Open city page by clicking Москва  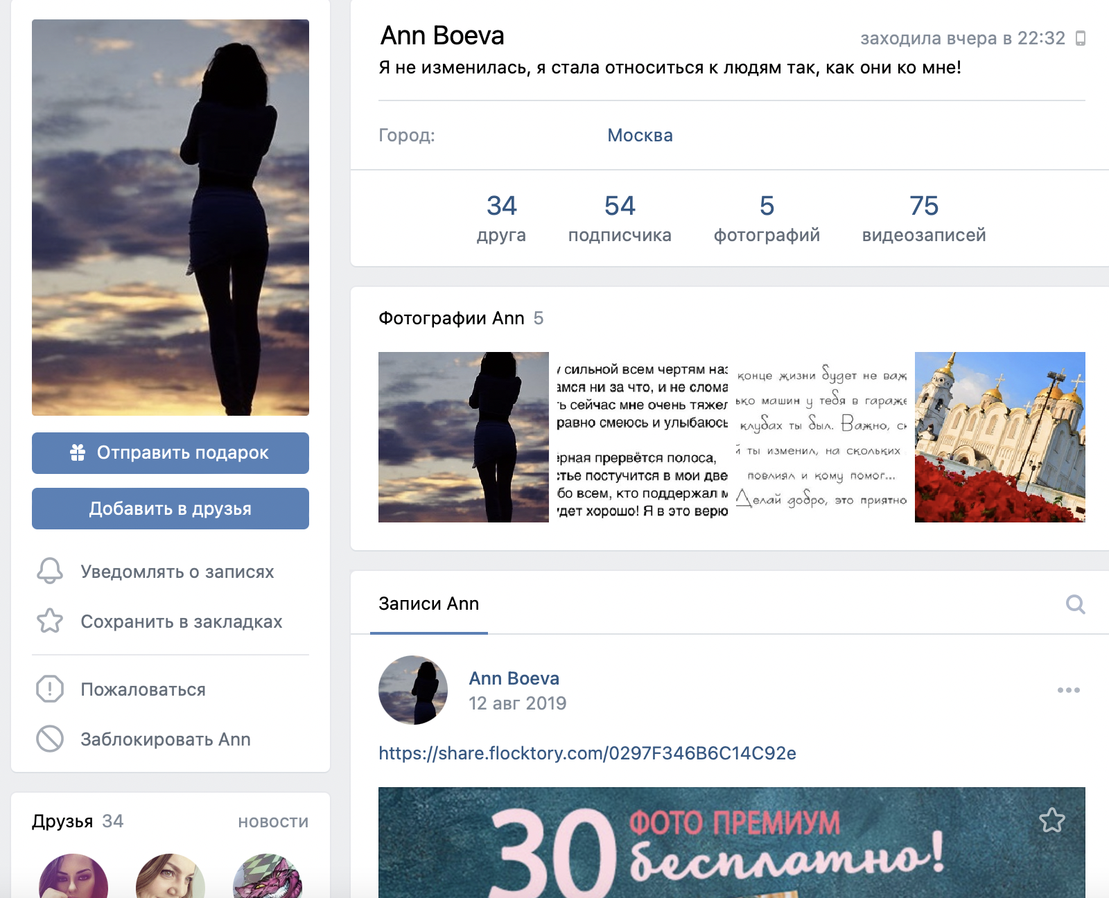pos(638,135)
